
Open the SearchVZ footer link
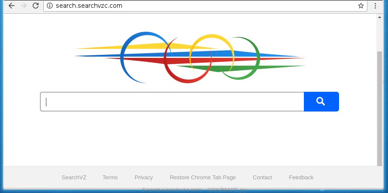tap(74, 178)
